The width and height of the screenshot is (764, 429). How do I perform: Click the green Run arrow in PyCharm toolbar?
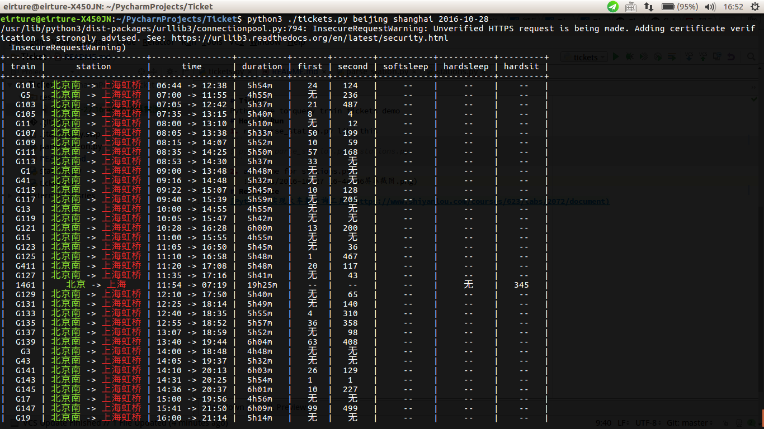tap(616, 57)
